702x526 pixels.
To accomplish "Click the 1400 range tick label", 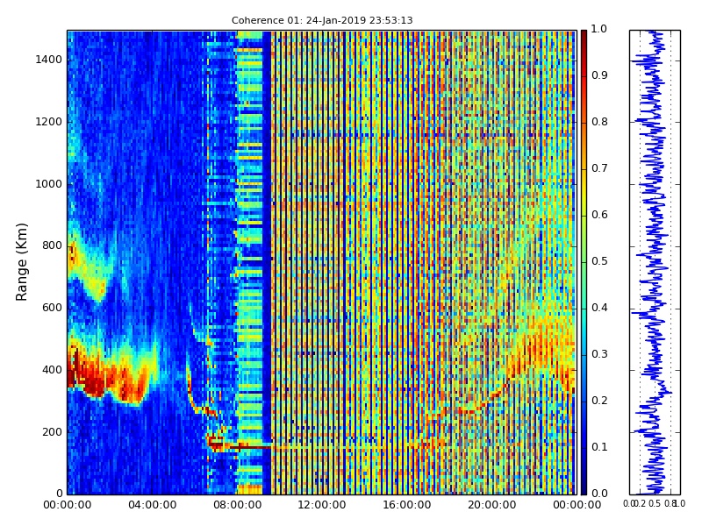I will 49,60.
